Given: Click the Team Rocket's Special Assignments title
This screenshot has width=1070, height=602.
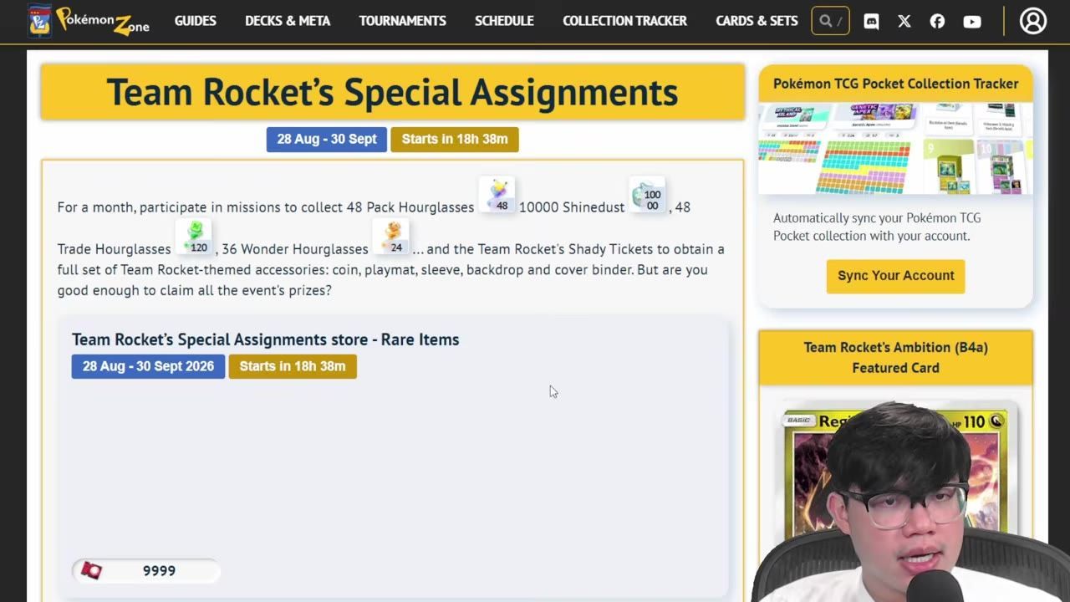Looking at the screenshot, I should point(392,92).
